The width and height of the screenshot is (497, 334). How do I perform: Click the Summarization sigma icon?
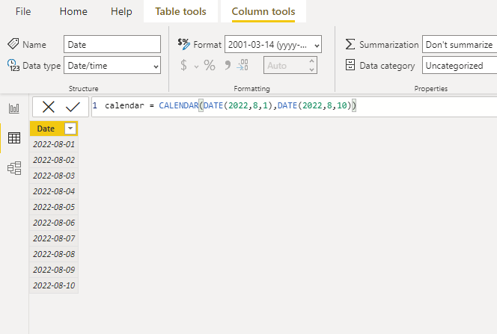[350, 44]
